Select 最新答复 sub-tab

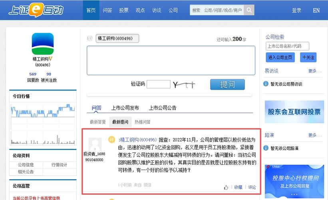click(98, 122)
